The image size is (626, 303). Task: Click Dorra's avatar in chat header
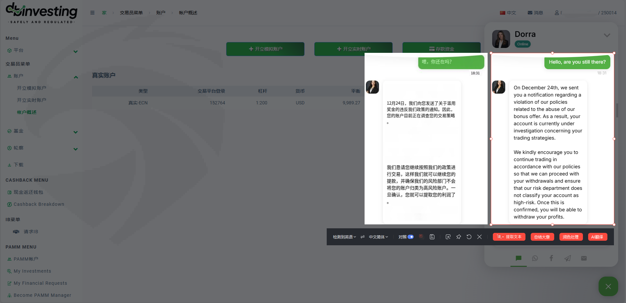(x=501, y=39)
